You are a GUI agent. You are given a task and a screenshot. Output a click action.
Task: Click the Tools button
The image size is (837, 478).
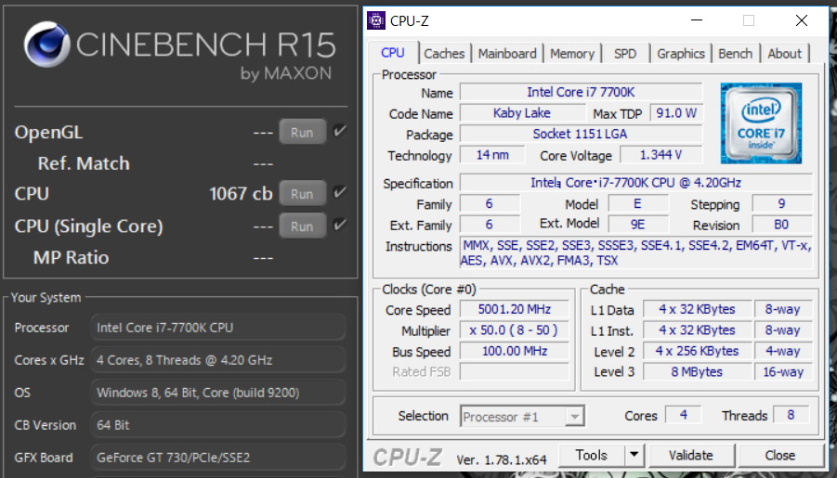(592, 455)
